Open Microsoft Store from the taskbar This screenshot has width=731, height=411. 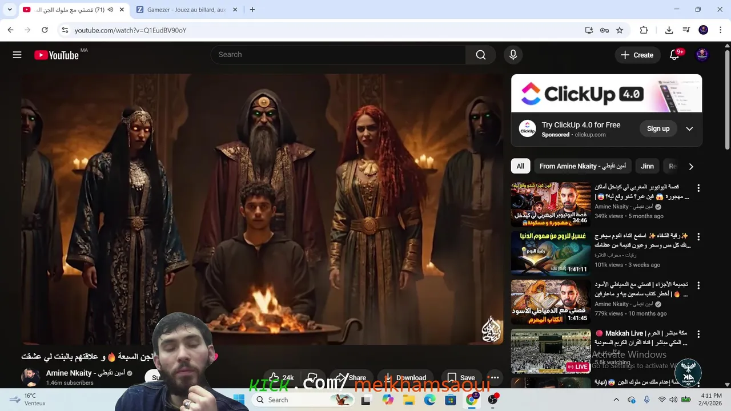pyautogui.click(x=451, y=400)
